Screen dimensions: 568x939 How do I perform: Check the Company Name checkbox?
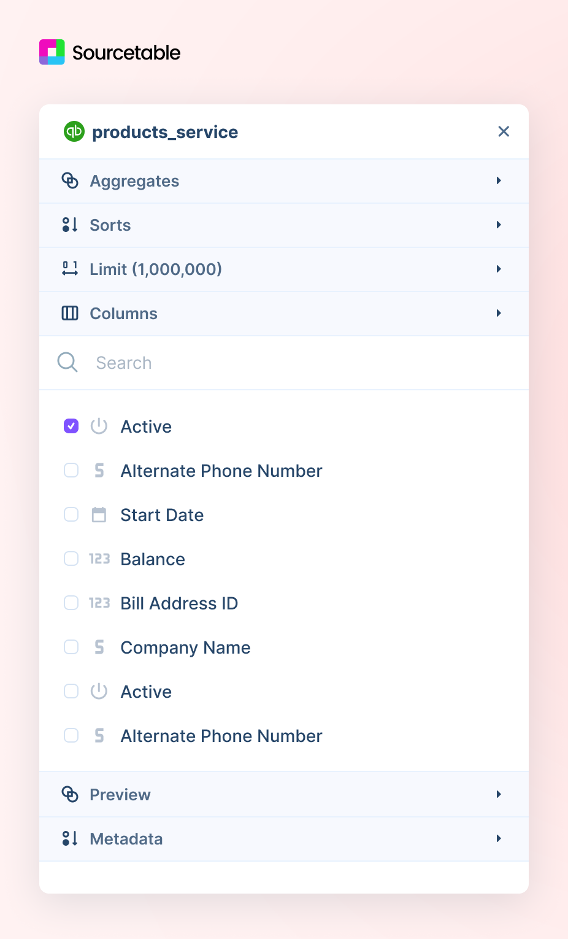(71, 647)
